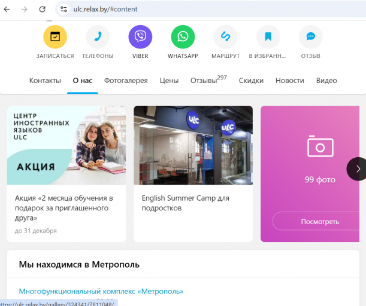Click the camera icon on pink photo card
The width and height of the screenshot is (366, 306).
click(320, 146)
